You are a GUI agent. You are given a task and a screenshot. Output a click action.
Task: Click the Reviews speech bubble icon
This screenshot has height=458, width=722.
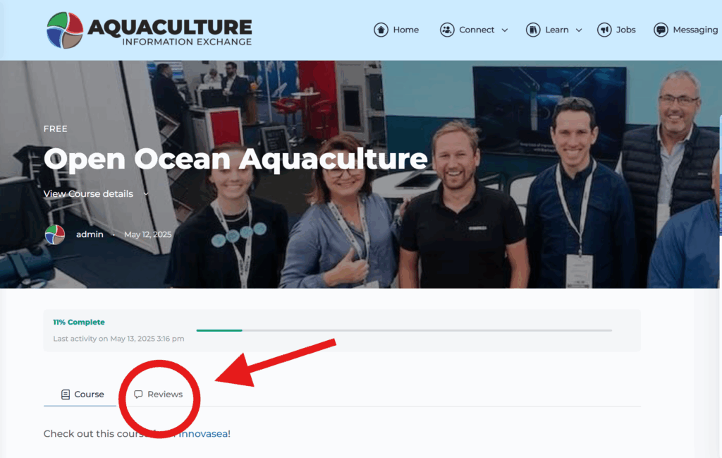click(x=138, y=394)
